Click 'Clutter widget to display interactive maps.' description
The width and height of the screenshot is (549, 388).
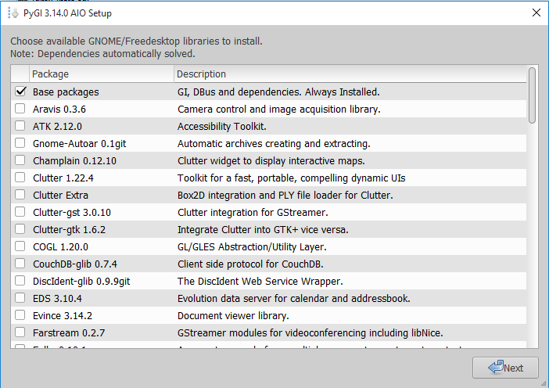point(271,161)
